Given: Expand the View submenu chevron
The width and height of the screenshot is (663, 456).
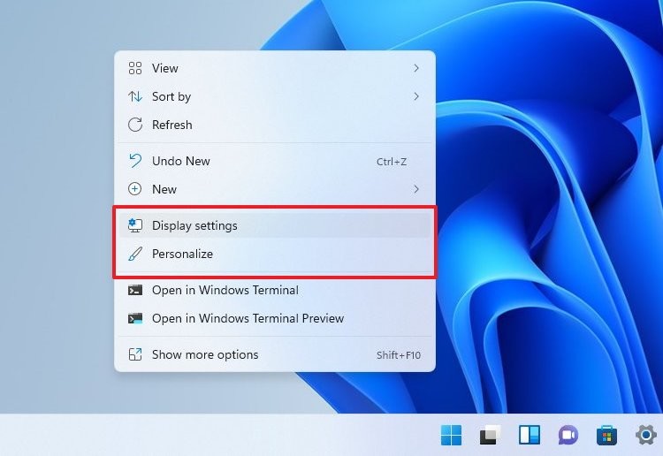Looking at the screenshot, I should point(416,68).
